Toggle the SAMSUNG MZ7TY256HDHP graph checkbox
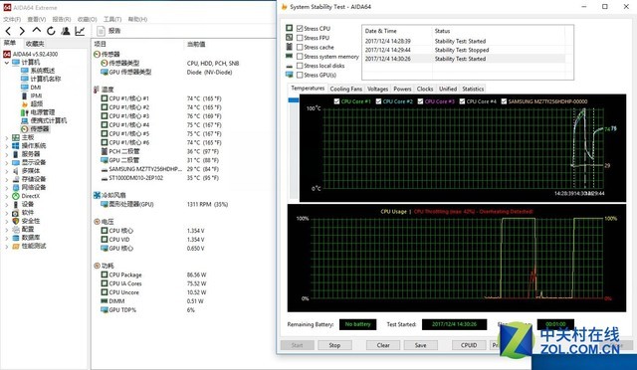 [504, 101]
